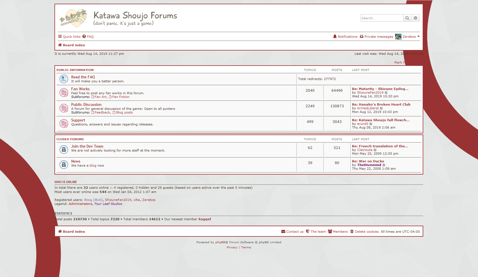Click the lock icon on Join the Dev Team
This screenshot has height=277, width=478.
pos(64,150)
